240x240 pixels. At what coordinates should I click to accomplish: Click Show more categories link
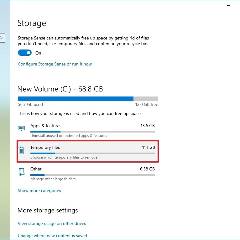tap(39, 190)
